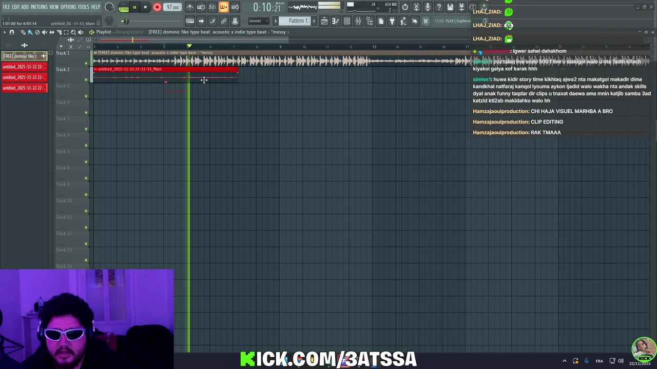
Task: Toggle auto-scrolling arrow icon
Action: point(201,21)
